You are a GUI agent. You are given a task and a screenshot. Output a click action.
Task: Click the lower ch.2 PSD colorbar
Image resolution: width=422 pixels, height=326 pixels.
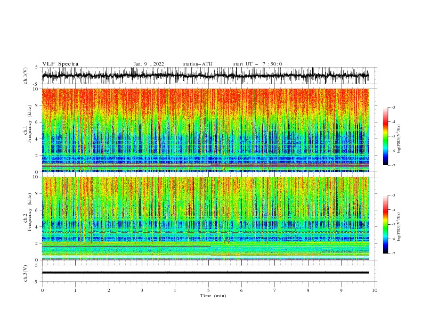coord(385,224)
